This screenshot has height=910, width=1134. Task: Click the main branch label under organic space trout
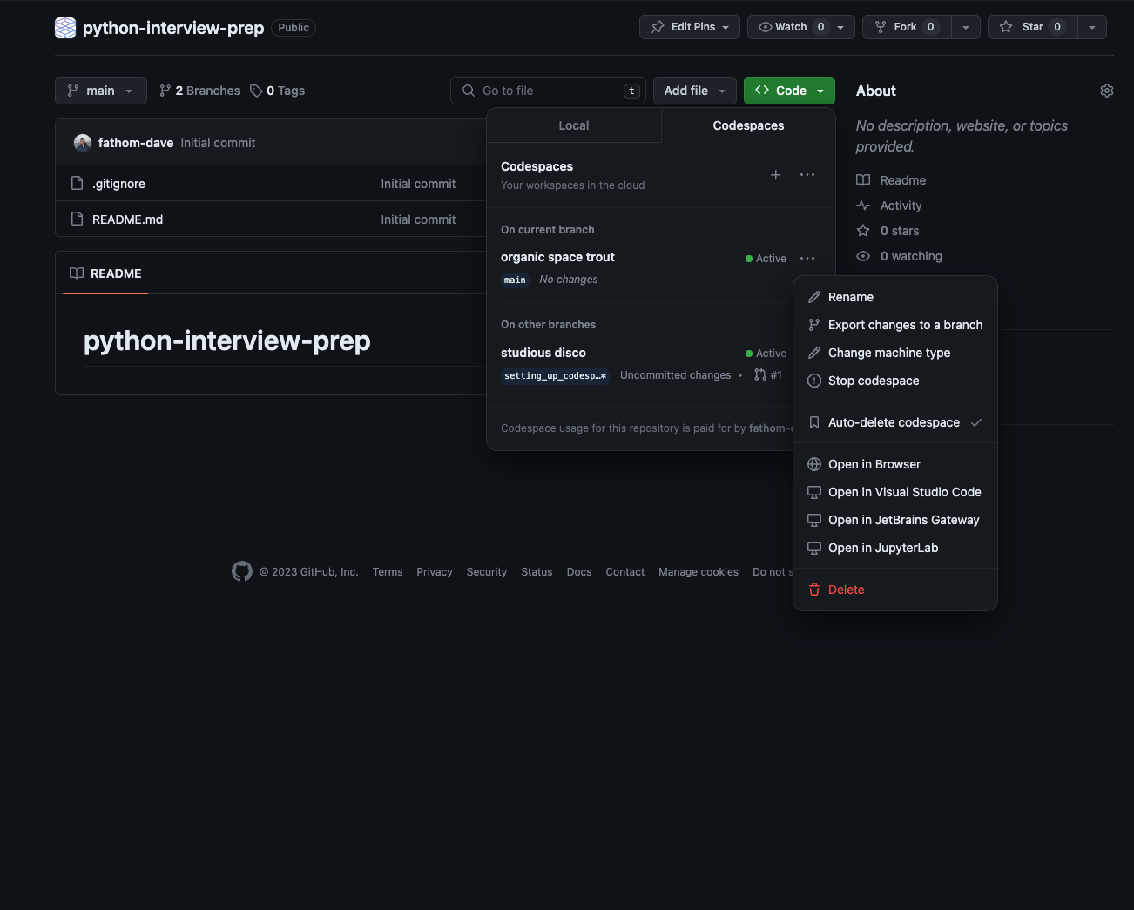[515, 280]
